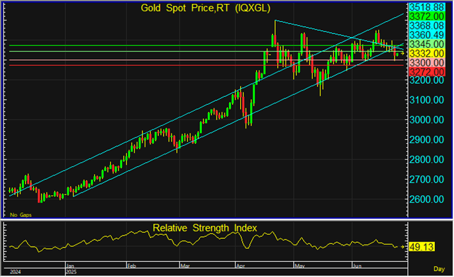Image resolution: width=454 pixels, height=277 pixels.
Task: Select the pink 3300.00 support level tag
Action: point(426,61)
